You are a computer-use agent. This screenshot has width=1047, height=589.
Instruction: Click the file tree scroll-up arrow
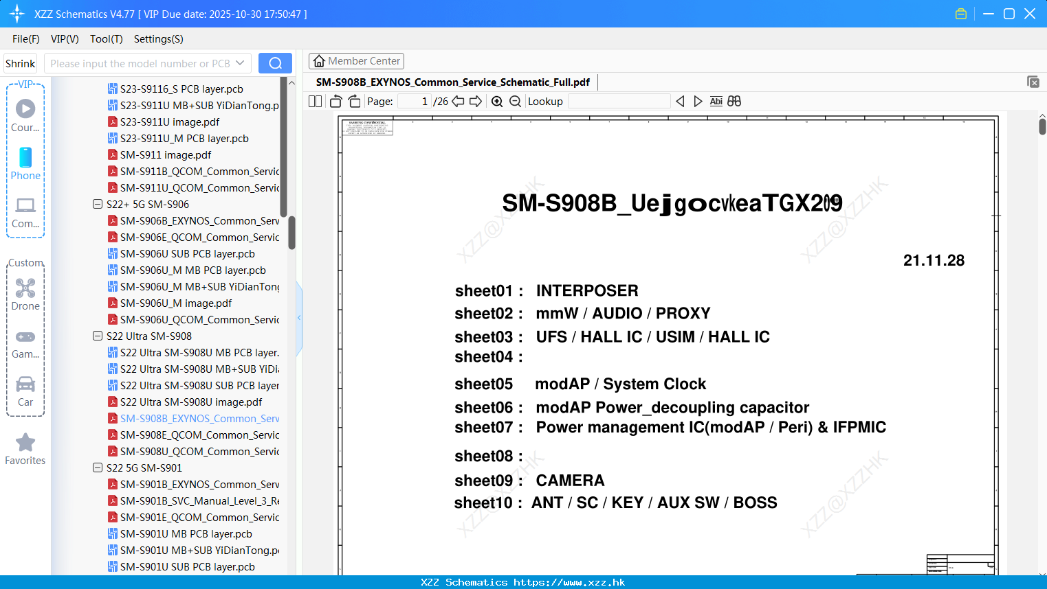click(291, 82)
